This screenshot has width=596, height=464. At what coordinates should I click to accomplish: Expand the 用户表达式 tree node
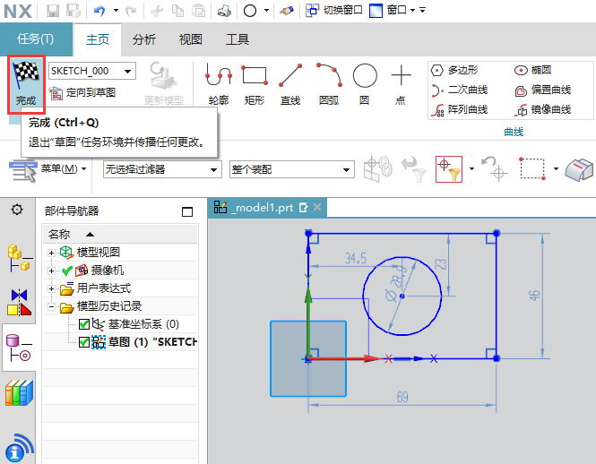(x=51, y=288)
